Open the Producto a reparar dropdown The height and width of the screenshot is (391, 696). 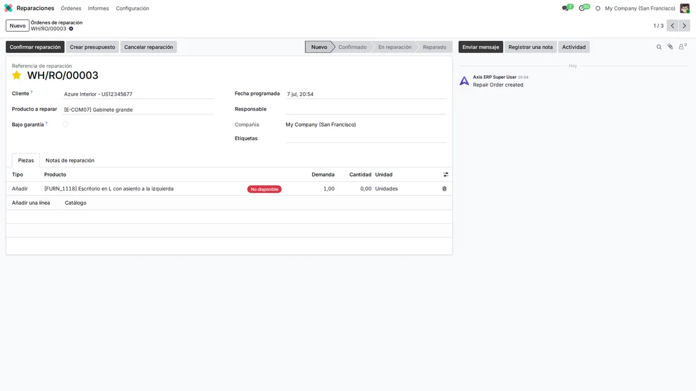139,109
